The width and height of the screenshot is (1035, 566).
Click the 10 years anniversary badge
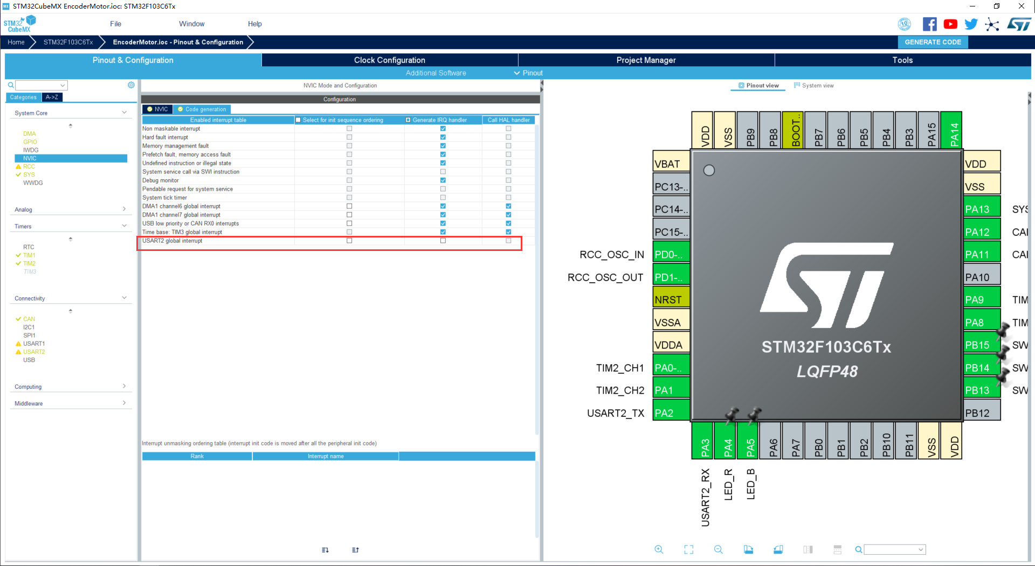(904, 24)
